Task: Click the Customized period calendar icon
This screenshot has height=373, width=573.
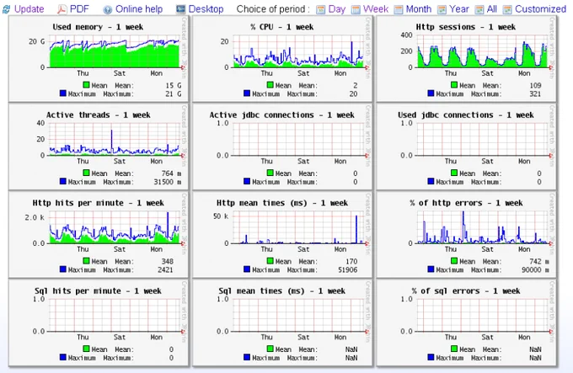Action: (507, 9)
